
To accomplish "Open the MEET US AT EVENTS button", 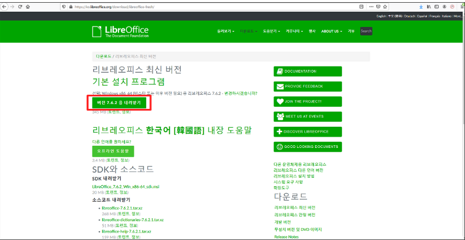I will pyautogui.click(x=307, y=116).
